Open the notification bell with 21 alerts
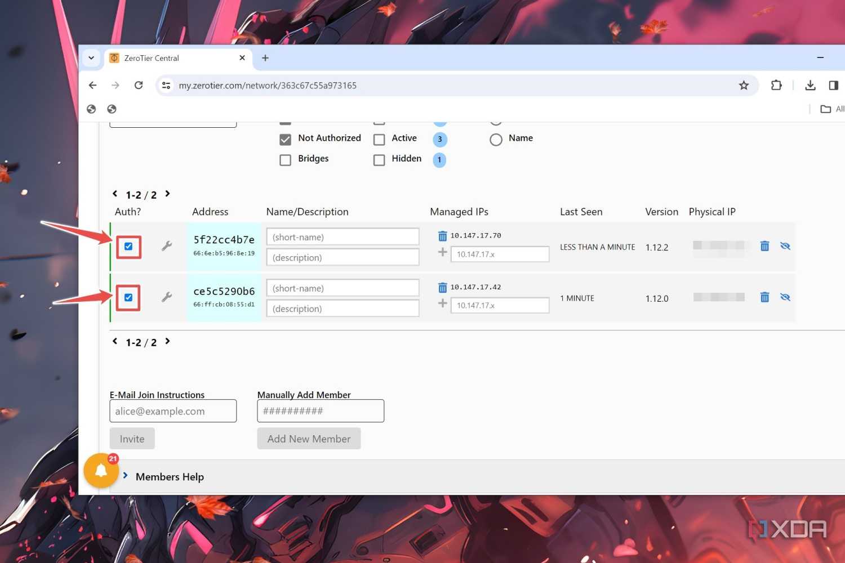The width and height of the screenshot is (845, 563). coord(101,471)
